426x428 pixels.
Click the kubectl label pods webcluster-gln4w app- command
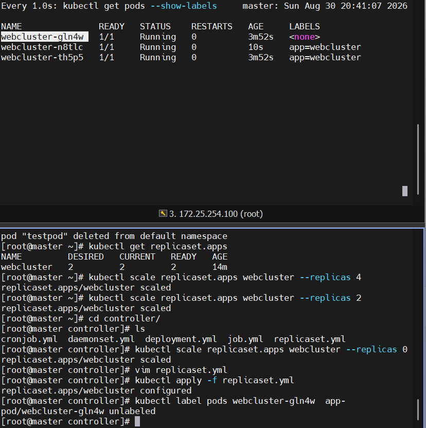click(x=240, y=401)
